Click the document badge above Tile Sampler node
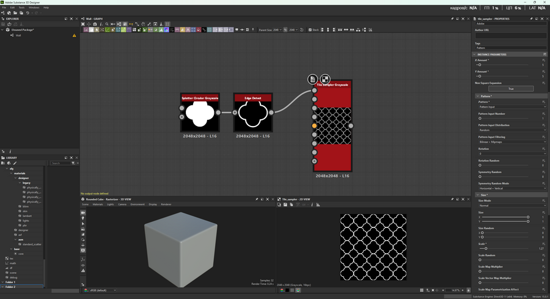550x299 pixels. click(313, 79)
